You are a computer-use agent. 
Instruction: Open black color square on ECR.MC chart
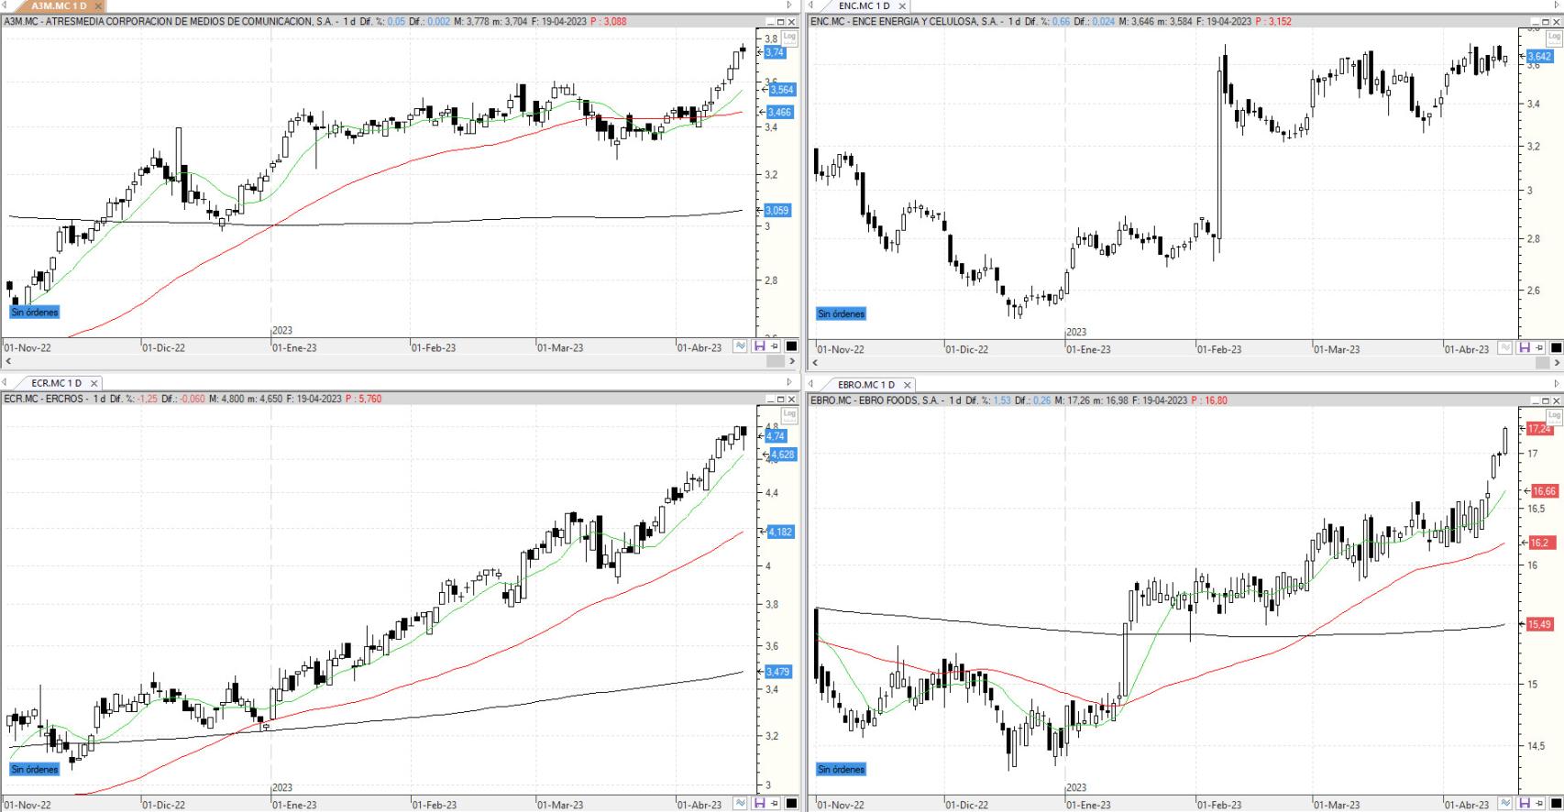791,804
